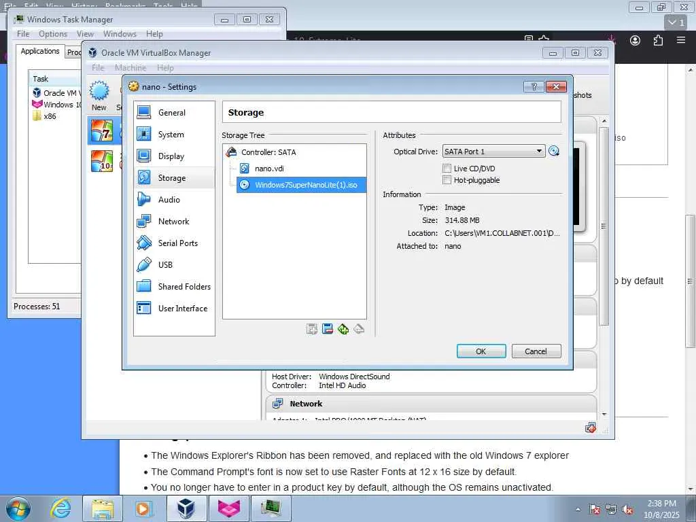Click the New machine icon in VirtualBox
696x522 pixels.
pyautogui.click(x=99, y=96)
